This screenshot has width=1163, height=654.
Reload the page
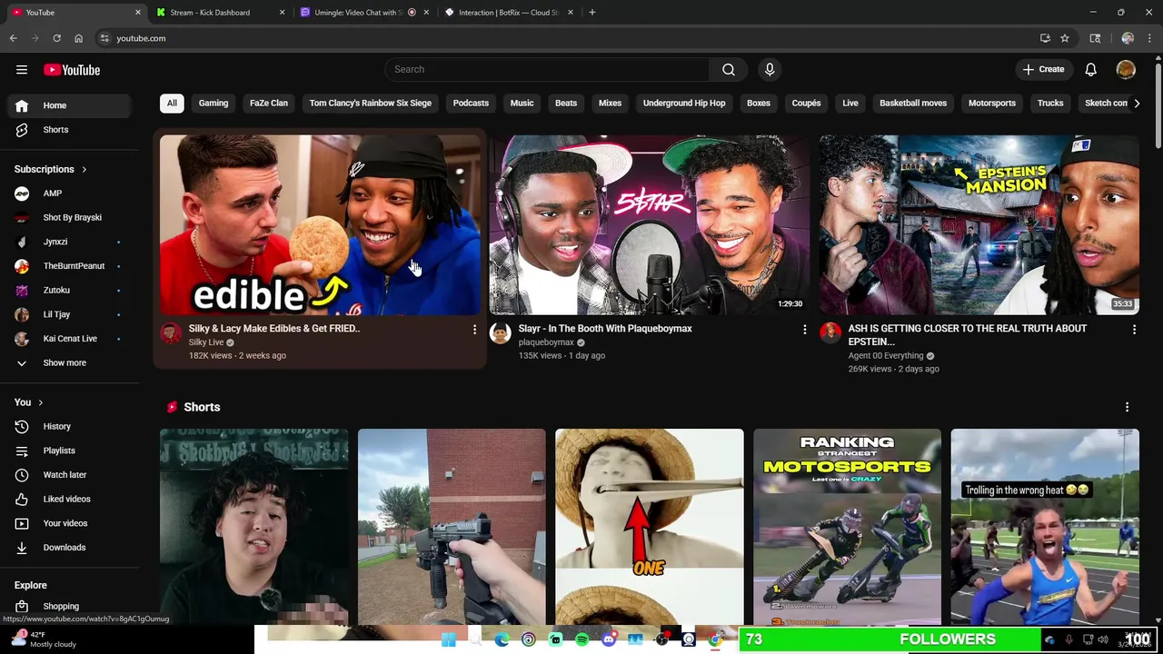point(56,38)
